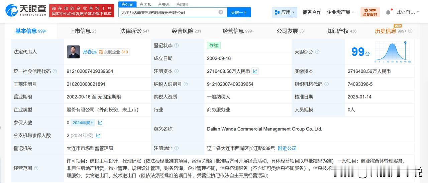Click the credit code 912102007409339654 under 统一社会信用代码
The image size is (428, 183).
[90, 71]
